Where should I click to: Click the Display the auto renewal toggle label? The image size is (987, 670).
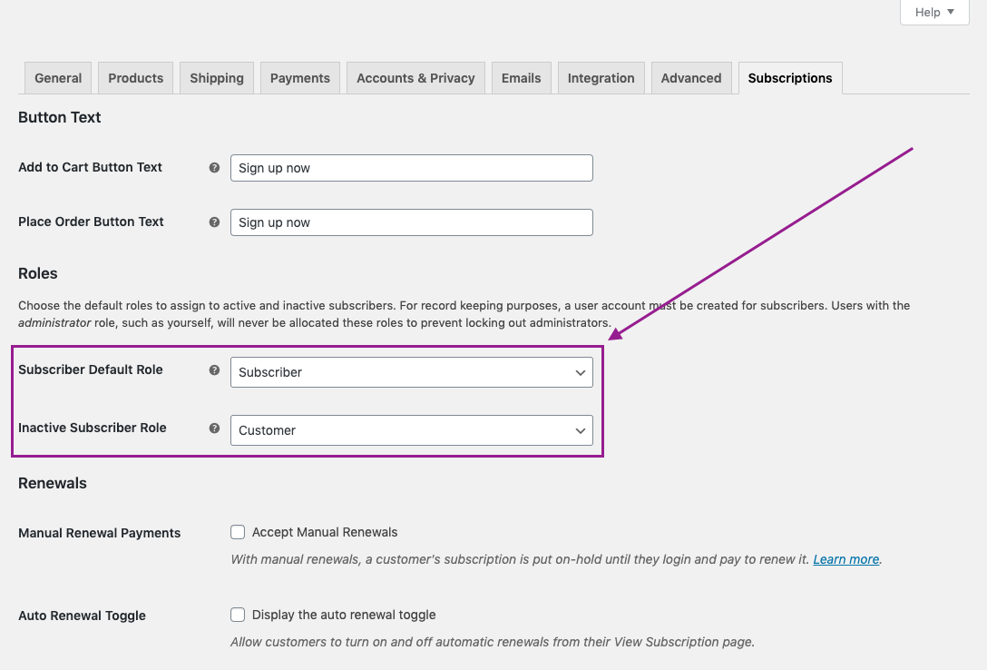pos(344,615)
